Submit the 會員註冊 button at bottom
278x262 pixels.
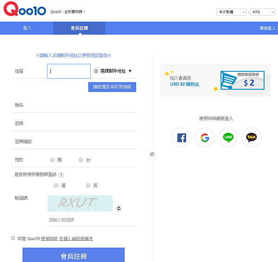point(74,255)
